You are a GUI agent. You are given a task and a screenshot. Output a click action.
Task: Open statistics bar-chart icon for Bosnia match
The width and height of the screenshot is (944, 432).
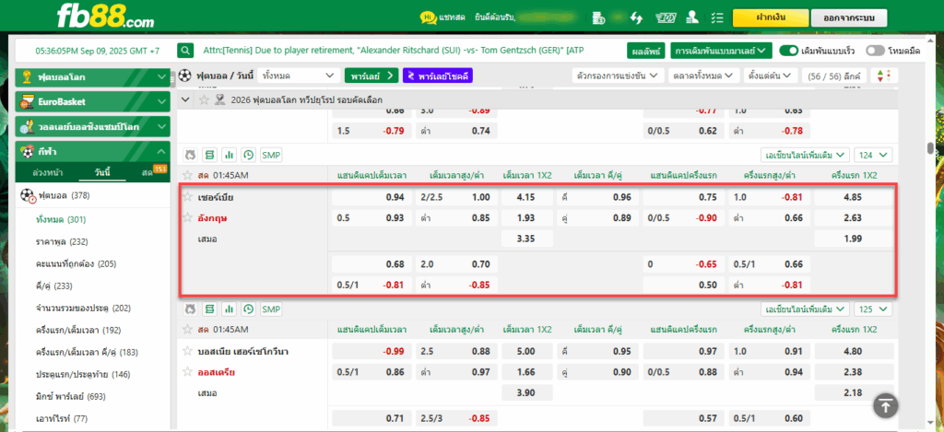tap(229, 309)
